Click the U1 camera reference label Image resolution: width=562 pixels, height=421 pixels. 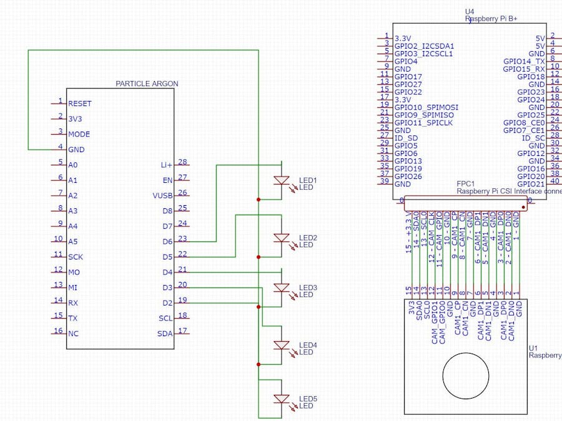533,348
